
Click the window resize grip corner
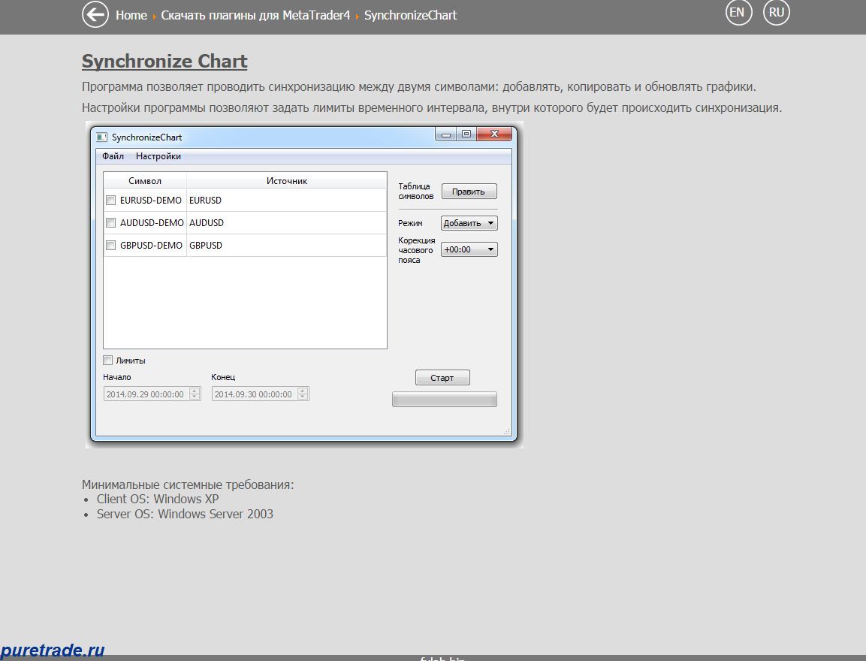tap(506, 431)
